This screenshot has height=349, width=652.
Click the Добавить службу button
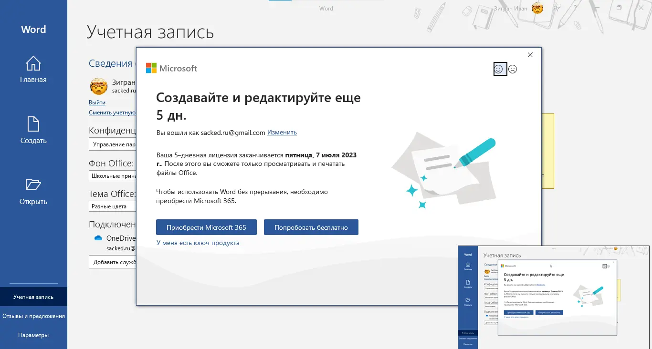tap(113, 262)
